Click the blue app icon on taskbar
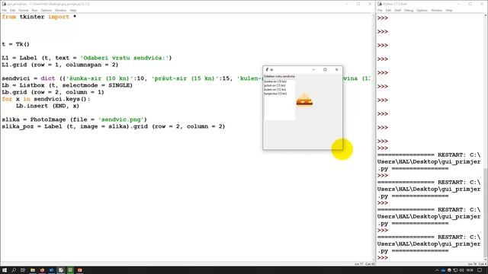The height and width of the screenshot is (274, 488). [51, 270]
